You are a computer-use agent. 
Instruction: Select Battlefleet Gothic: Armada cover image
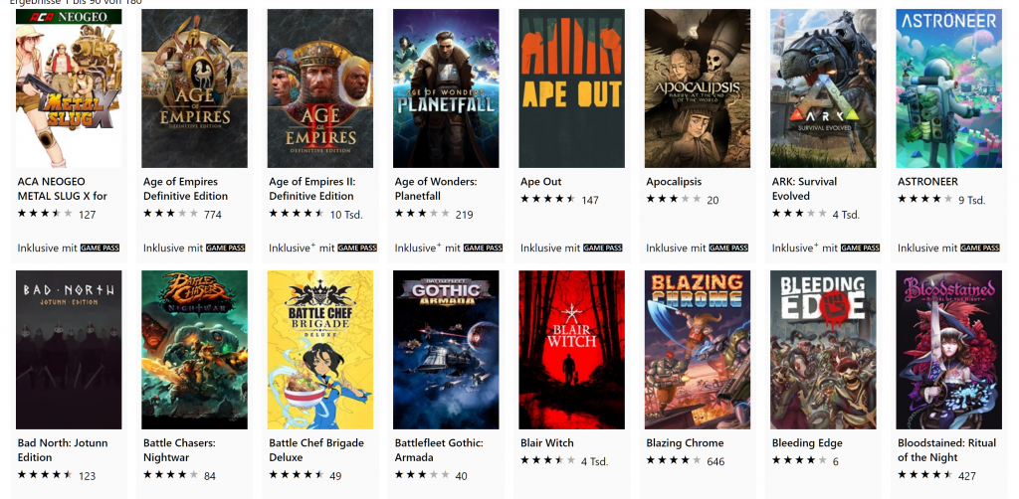pyautogui.click(x=446, y=350)
